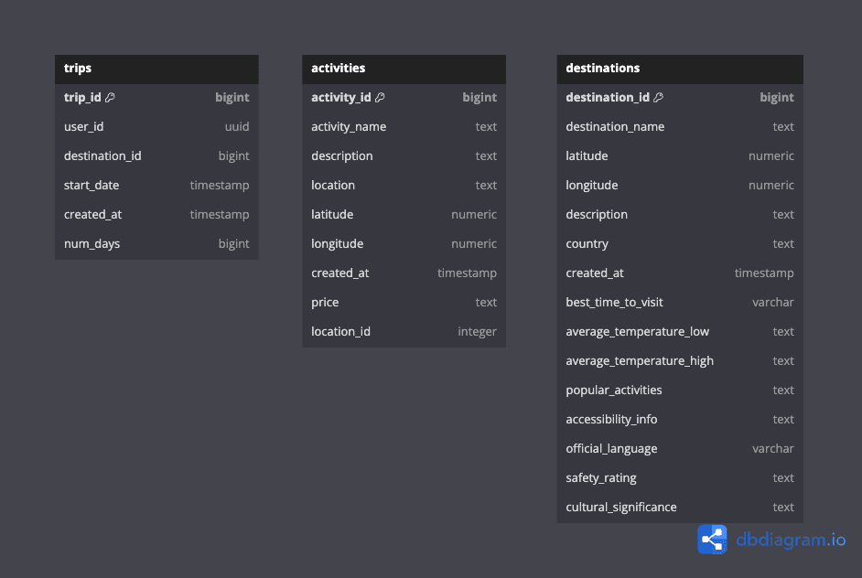Image resolution: width=862 pixels, height=578 pixels.
Task: Click the location field in activities
Action: click(x=404, y=185)
